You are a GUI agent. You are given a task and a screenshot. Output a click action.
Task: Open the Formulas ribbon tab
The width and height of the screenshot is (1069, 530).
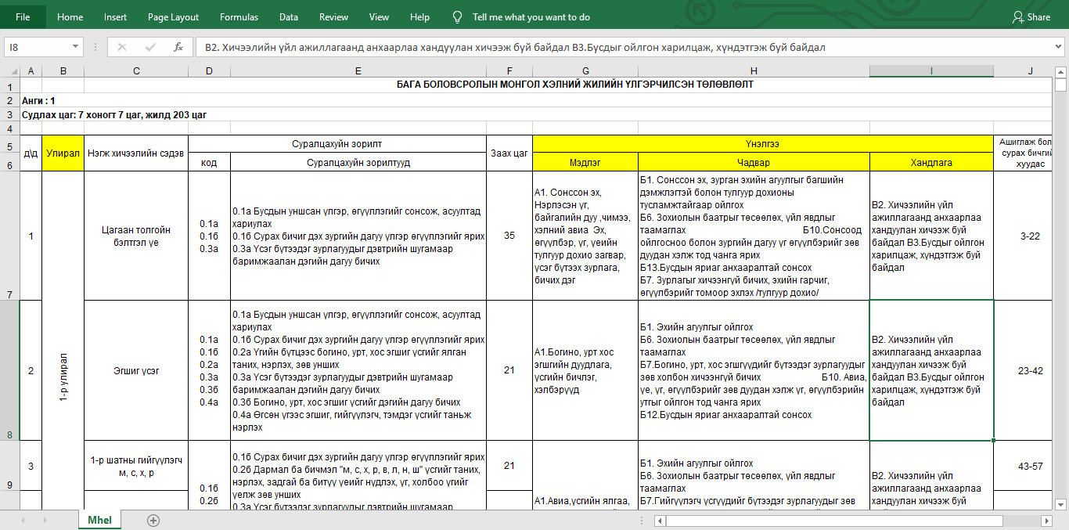click(x=239, y=16)
